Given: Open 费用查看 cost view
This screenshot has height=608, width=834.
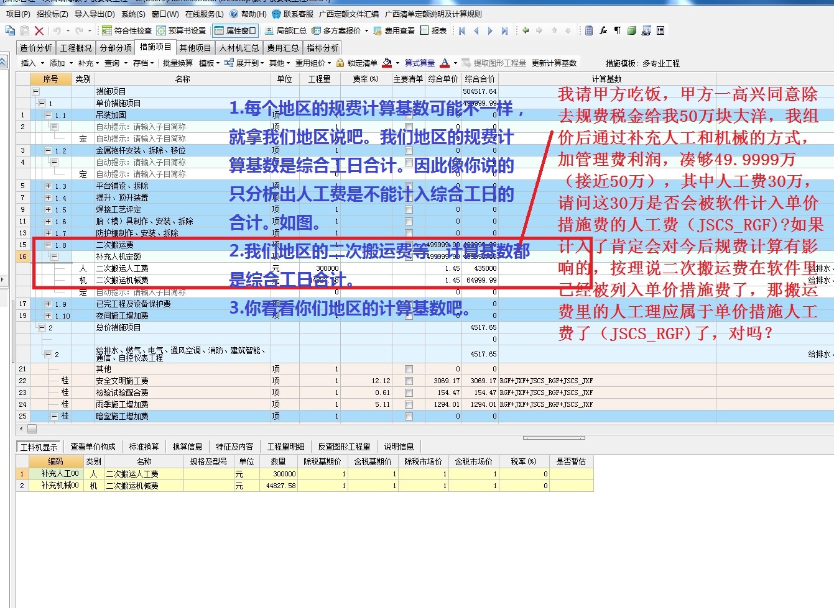Looking at the screenshot, I should [x=394, y=30].
